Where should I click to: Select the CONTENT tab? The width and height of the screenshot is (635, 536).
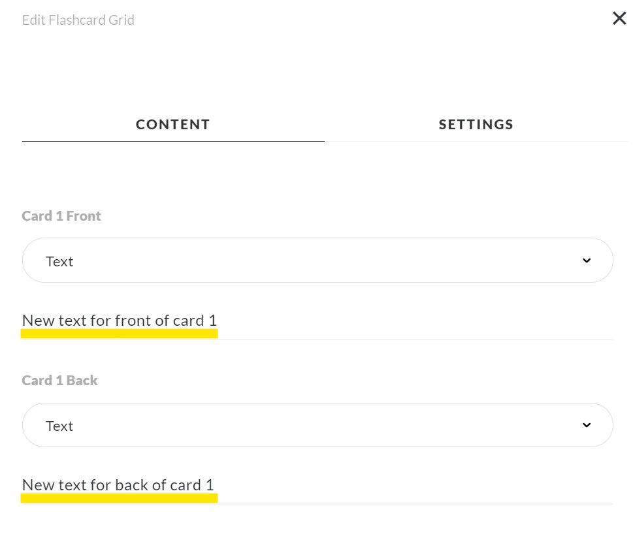click(173, 124)
